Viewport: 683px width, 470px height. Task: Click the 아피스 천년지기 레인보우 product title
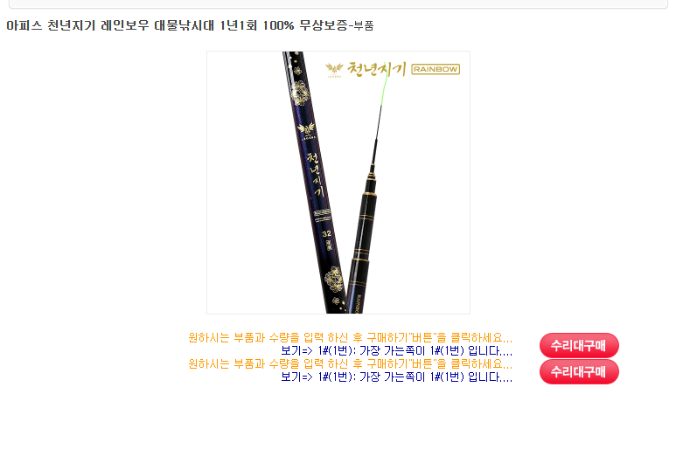pos(177,25)
